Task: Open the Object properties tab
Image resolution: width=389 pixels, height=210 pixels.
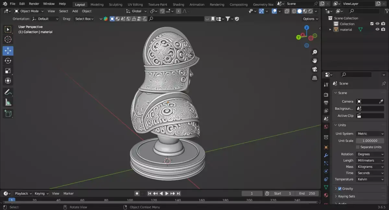Action: point(326,147)
